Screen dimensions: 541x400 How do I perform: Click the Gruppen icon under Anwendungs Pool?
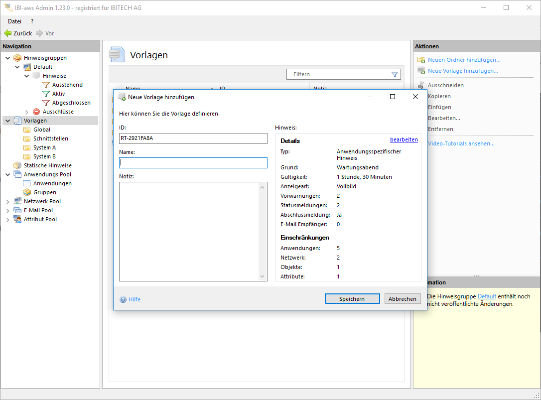tap(27, 192)
